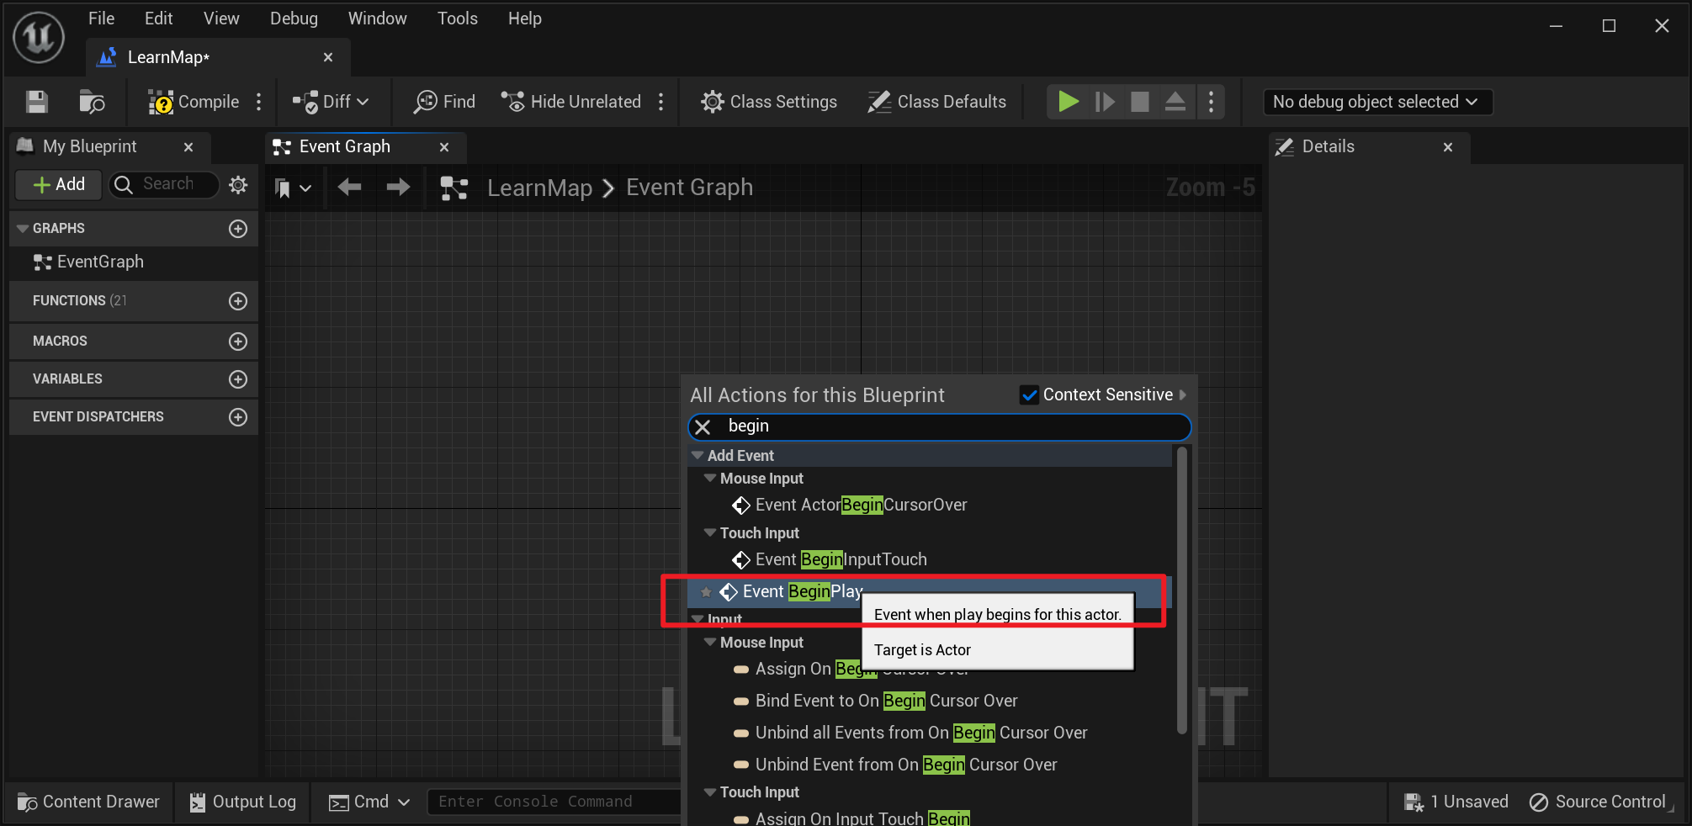Add a new variable with plus icon

pos(238,379)
